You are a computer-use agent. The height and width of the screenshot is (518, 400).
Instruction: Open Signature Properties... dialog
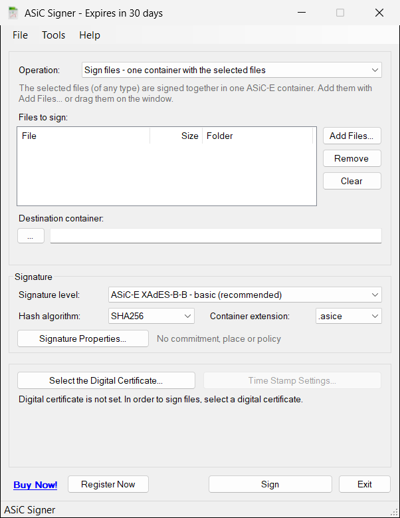pyautogui.click(x=83, y=338)
